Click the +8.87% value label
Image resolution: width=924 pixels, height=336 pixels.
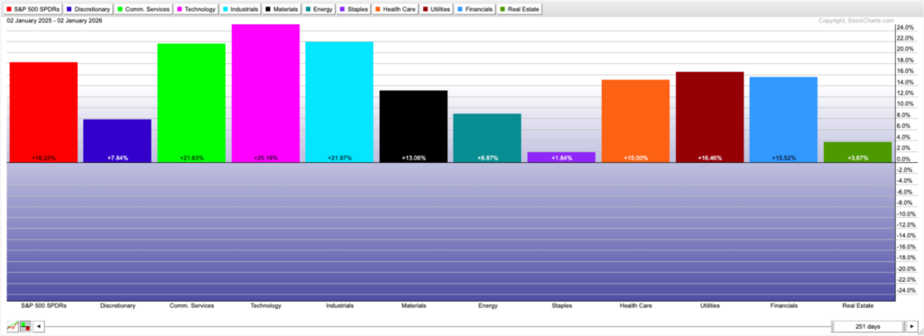[x=487, y=159]
